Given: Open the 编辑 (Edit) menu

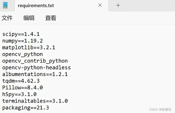Looking at the screenshot, I should [x=29, y=18].
